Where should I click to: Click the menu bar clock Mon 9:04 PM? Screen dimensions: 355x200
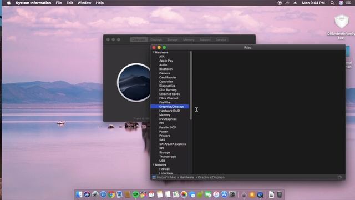[313, 3]
